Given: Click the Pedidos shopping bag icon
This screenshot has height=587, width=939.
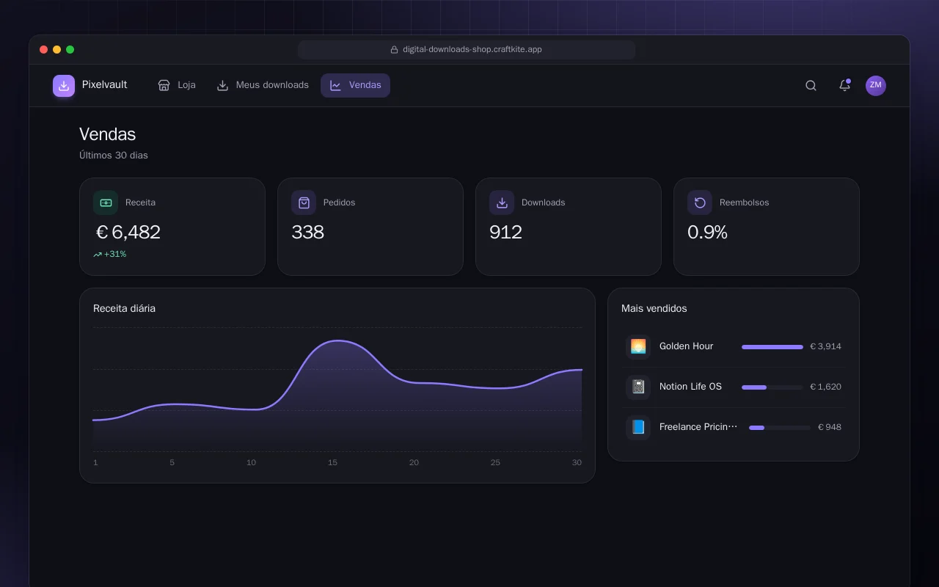Looking at the screenshot, I should coord(304,203).
